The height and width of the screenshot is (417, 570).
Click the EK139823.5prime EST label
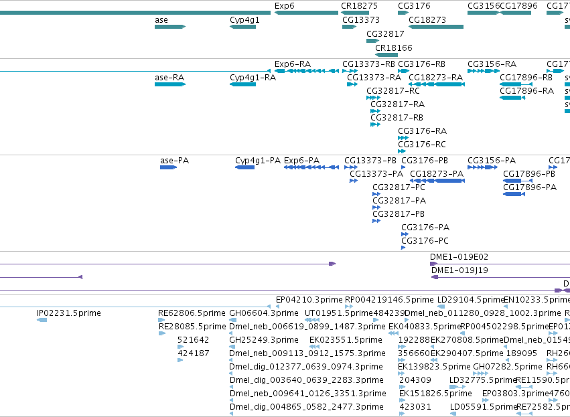pos(434,367)
